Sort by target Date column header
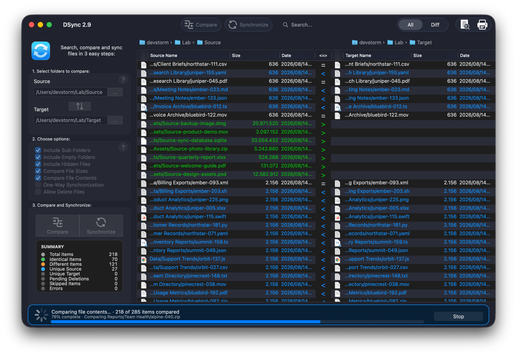The height and width of the screenshot is (356, 517). point(476,55)
